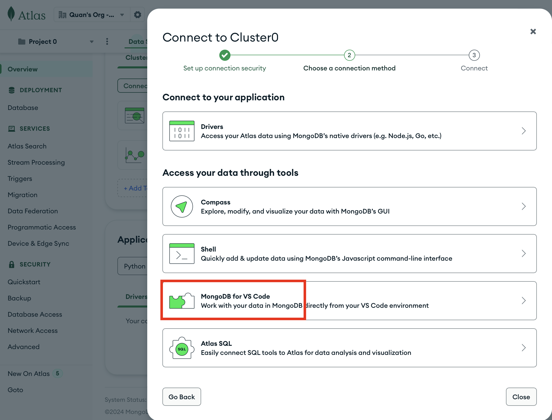The image size is (552, 420).
Task: Click step 3 Connect circle
Action: [474, 55]
